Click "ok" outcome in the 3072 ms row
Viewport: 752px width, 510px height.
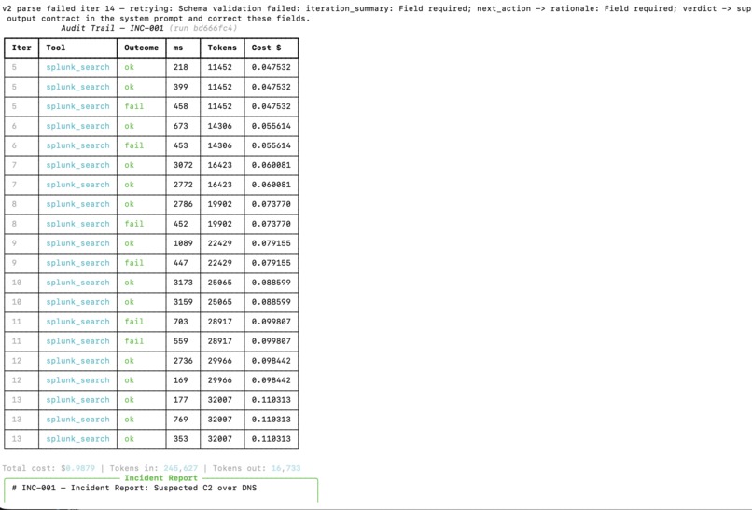point(129,165)
